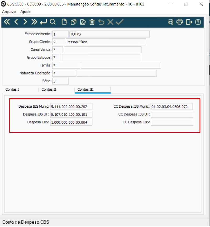Click the Família description field
Screen dimensions: 210x227
(x=121, y=65)
